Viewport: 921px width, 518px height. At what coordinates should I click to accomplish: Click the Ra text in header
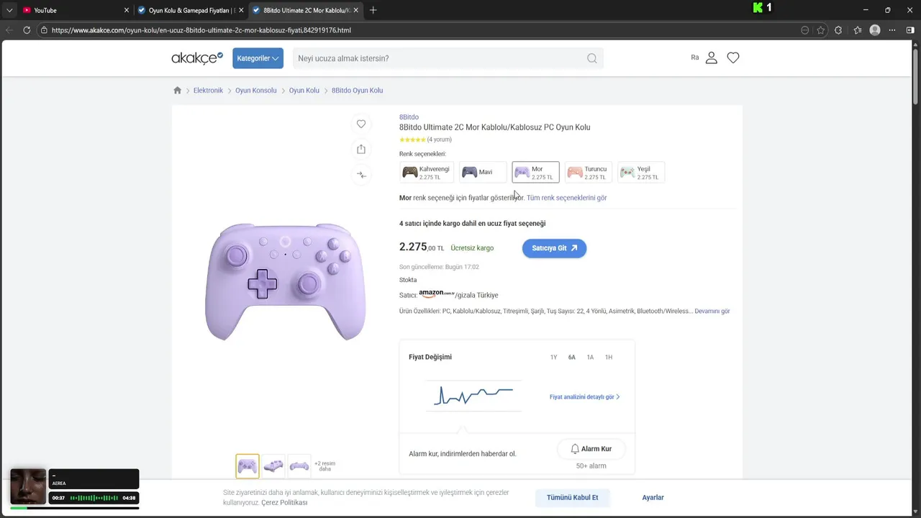click(695, 58)
